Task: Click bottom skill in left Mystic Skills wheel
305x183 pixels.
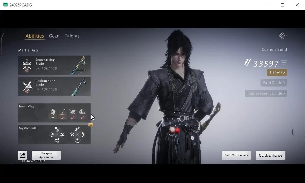Action: (57, 140)
